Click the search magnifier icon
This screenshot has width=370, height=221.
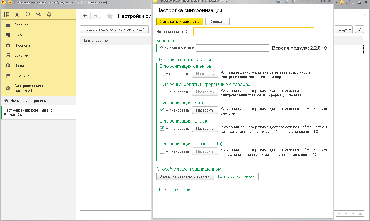point(38,14)
